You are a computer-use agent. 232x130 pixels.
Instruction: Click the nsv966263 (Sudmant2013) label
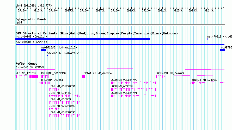click(x=59, y=47)
